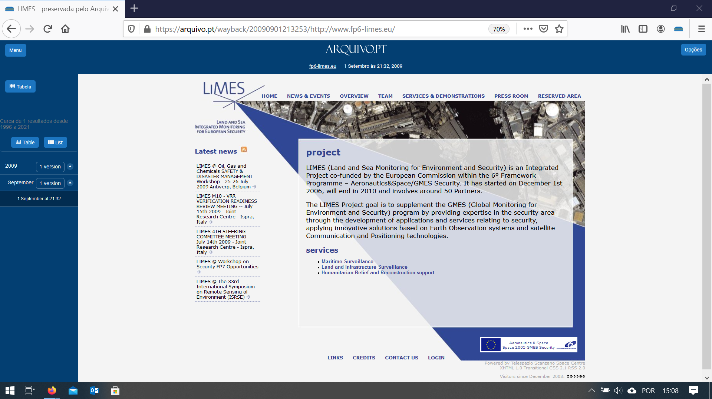Open the CSS 2.1 link

click(558, 368)
